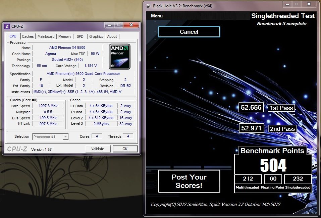Switch to the CPU tab in CPU-Z
This screenshot has width=321, height=218.
pyautogui.click(x=13, y=36)
